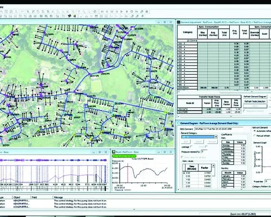Click the Category column header
This screenshot has height=217, width=271.
click(x=188, y=32)
